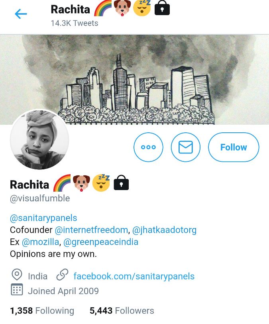Click the padlock icon in the top header
The height and width of the screenshot is (324, 269).
click(162, 8)
